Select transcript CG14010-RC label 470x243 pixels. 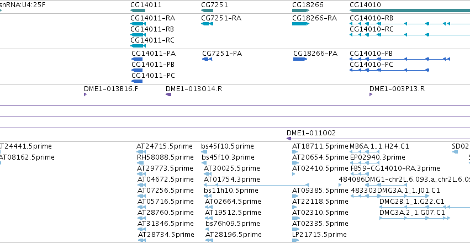coord(371,29)
